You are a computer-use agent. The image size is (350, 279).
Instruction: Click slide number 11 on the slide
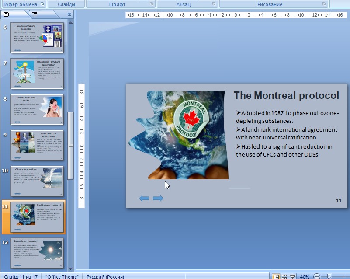pos(339,201)
